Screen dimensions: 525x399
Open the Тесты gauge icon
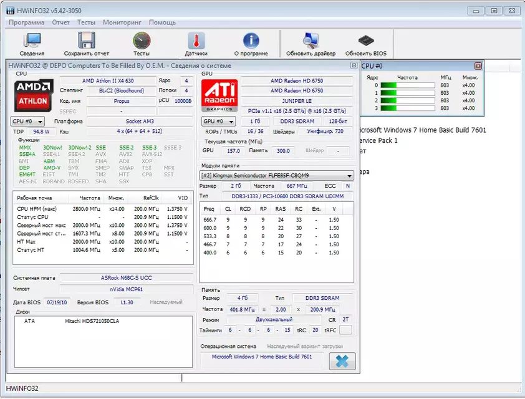[x=142, y=44]
